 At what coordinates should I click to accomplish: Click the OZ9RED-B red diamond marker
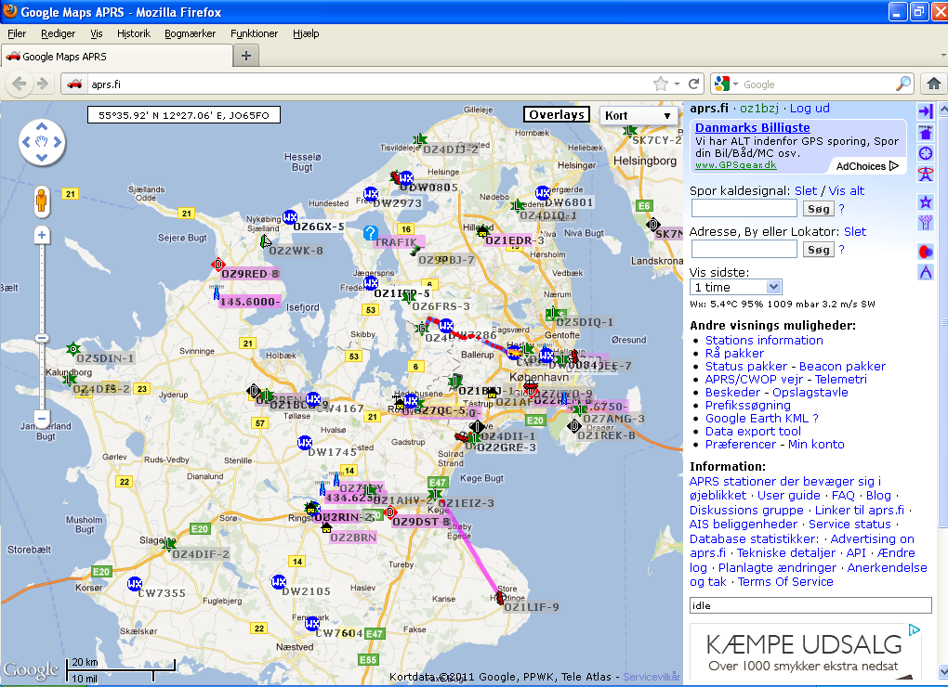click(x=217, y=265)
